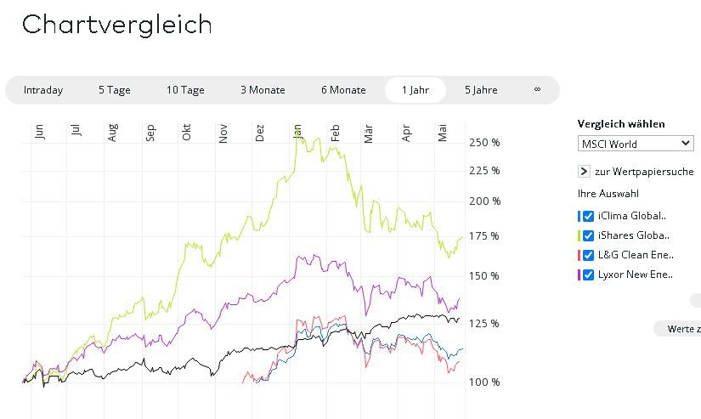Screen dimensions: 701x419
Task: Select the 5 Tage range tab
Action: tap(114, 90)
